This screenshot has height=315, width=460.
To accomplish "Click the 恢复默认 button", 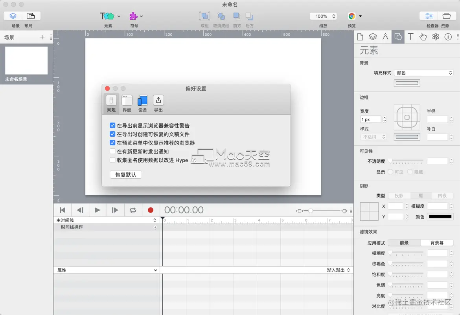I will coord(126,175).
